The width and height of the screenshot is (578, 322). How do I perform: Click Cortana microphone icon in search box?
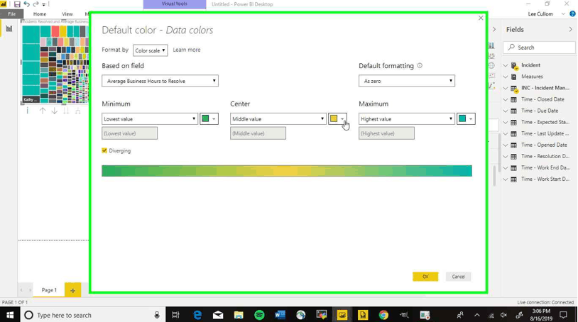157,315
